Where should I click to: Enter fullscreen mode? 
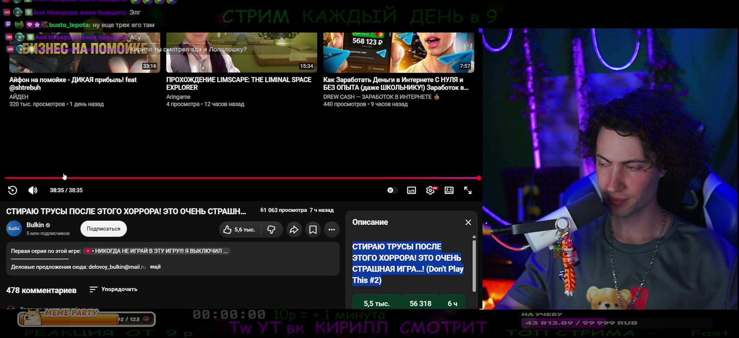[x=468, y=190]
